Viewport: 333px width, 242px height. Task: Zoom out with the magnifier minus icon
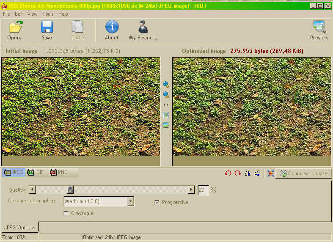click(166, 94)
